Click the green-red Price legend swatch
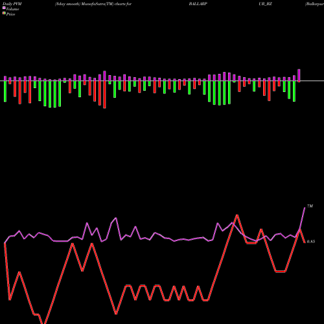This screenshot has width=324, height=324. click(4, 14)
